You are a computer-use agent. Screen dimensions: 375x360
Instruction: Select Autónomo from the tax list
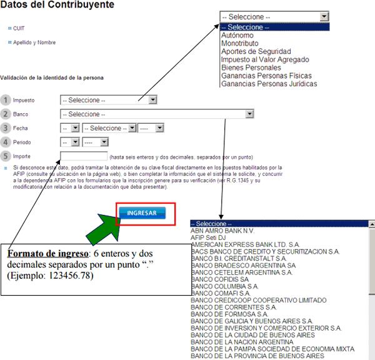pos(237,36)
